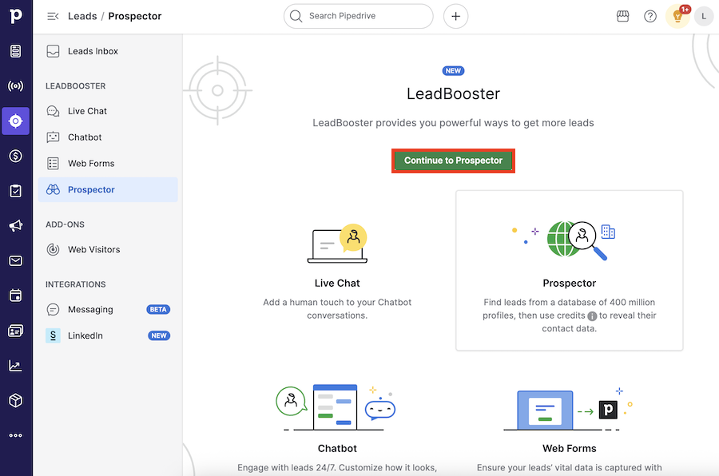This screenshot has height=476, width=719.
Task: Open Products box icon in left rail
Action: pyautogui.click(x=16, y=400)
